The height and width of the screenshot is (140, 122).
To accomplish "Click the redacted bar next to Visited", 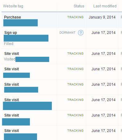I will pyautogui.click(x=32, y=59).
